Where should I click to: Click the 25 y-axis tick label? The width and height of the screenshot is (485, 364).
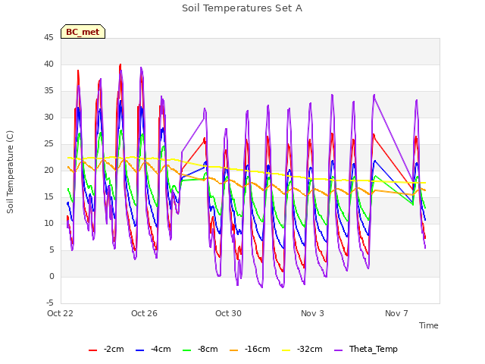[x=48, y=143]
